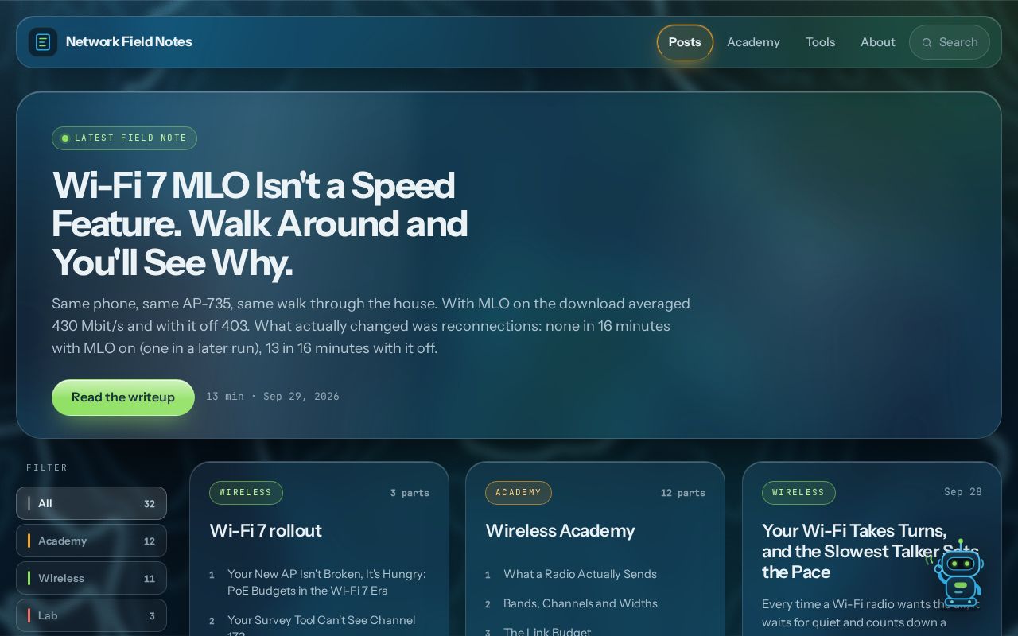Screen dimensions: 1018x636
Task: Open the Wi-Fi 7 rollout series
Action: pyautogui.click(x=266, y=530)
